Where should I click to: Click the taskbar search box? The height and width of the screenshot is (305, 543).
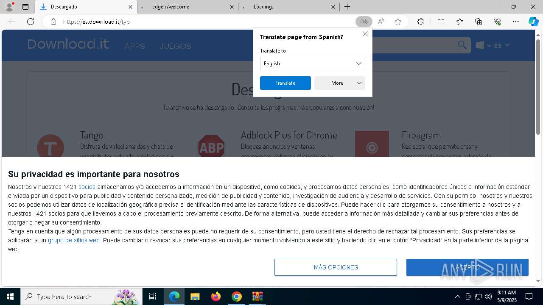81,297
